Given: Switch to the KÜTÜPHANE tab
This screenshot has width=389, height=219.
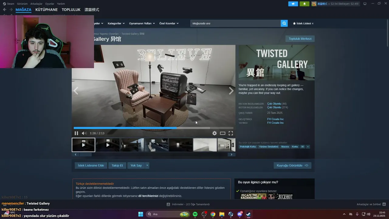Looking at the screenshot, I should coord(46,10).
